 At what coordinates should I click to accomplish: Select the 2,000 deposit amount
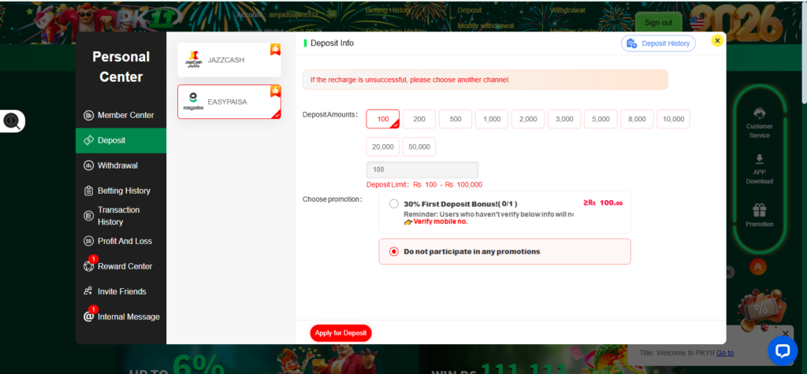pos(528,119)
